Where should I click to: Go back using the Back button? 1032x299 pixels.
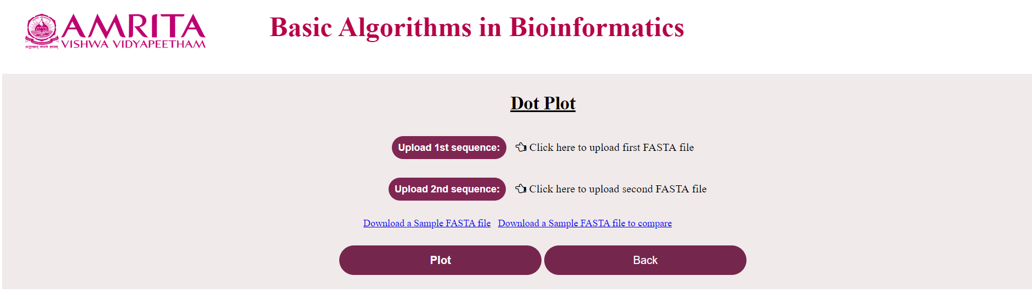click(x=645, y=260)
